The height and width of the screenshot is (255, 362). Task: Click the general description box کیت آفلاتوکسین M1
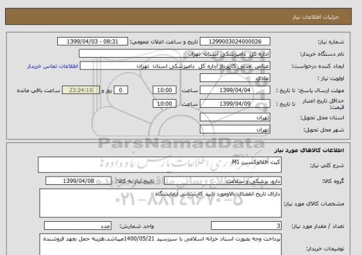(x=160, y=165)
